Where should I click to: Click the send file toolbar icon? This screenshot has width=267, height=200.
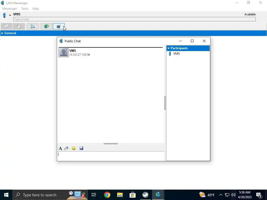(19, 26)
